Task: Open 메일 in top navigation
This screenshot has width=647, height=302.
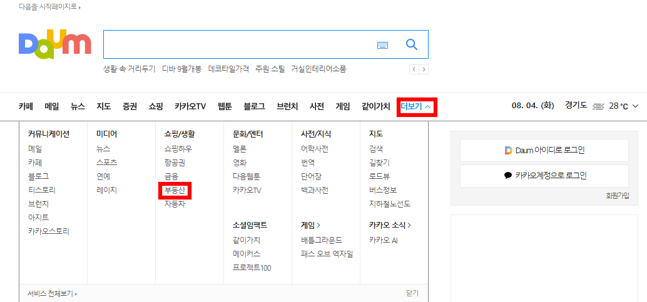Action: (x=52, y=106)
